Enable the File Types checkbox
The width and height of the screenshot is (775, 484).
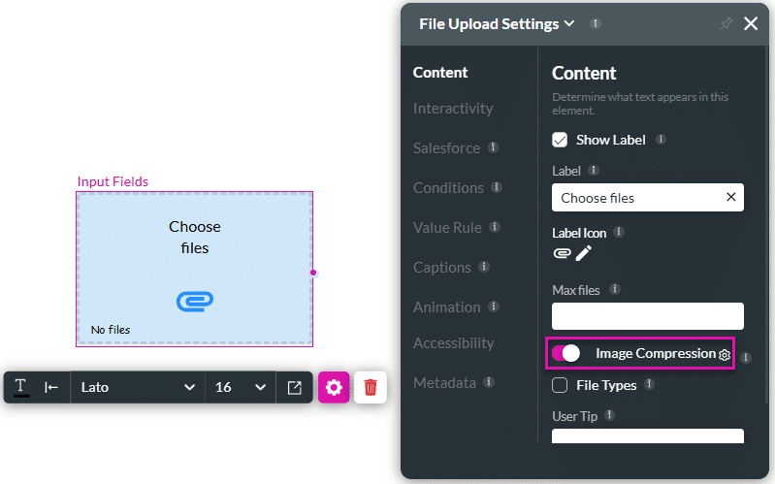[x=560, y=385]
